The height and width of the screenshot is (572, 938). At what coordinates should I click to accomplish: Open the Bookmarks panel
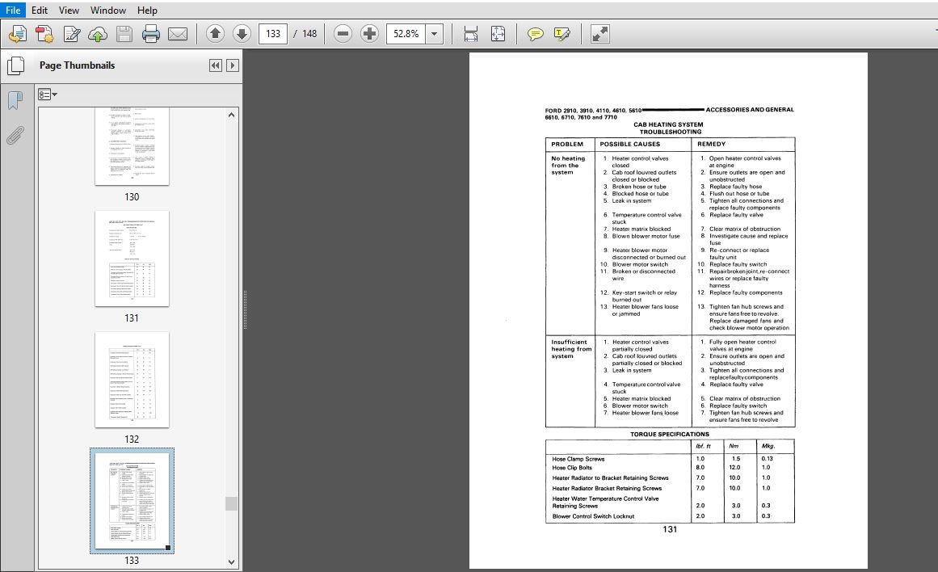click(15, 100)
